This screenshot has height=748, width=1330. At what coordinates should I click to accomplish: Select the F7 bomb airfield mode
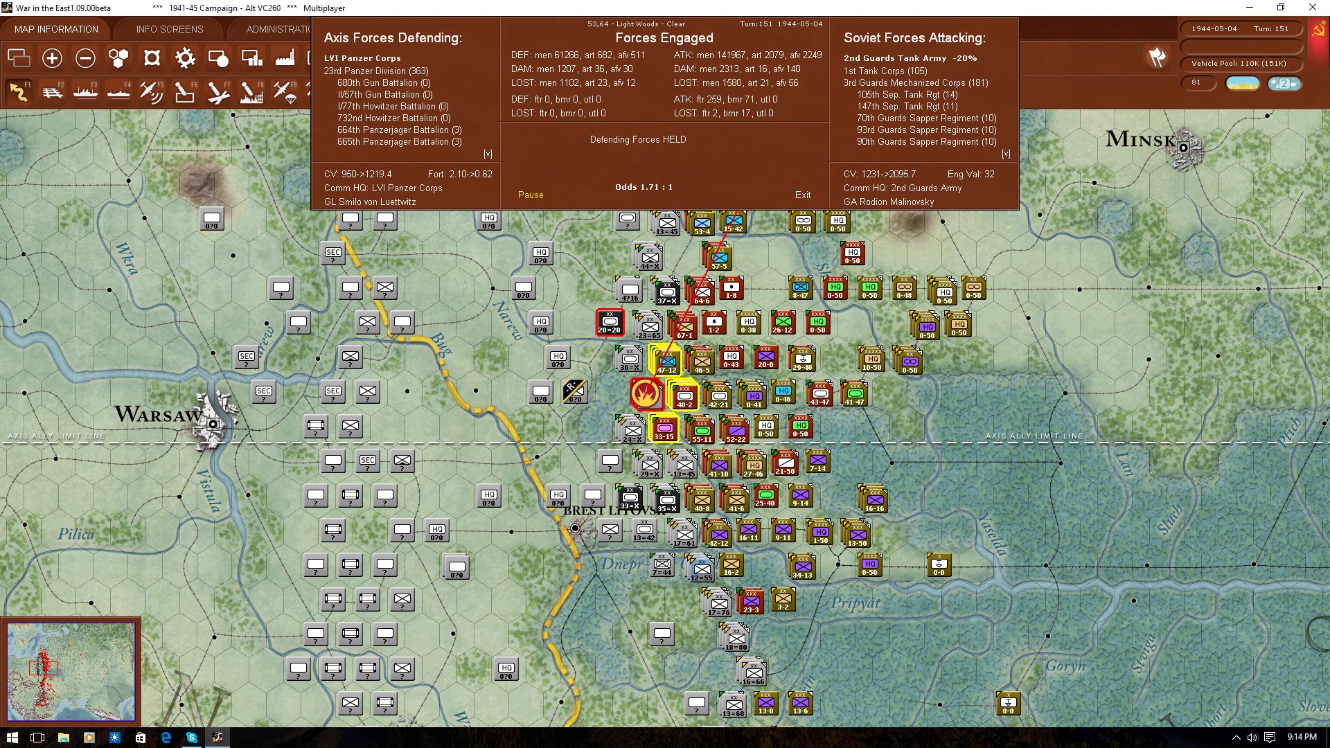[x=218, y=92]
